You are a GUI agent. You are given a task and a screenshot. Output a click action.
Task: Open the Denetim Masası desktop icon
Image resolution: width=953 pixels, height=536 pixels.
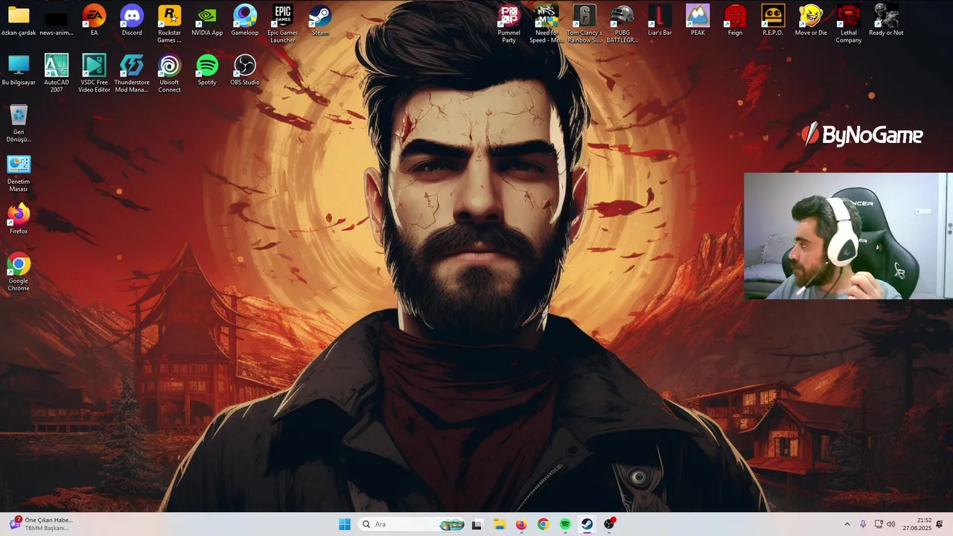tap(19, 173)
